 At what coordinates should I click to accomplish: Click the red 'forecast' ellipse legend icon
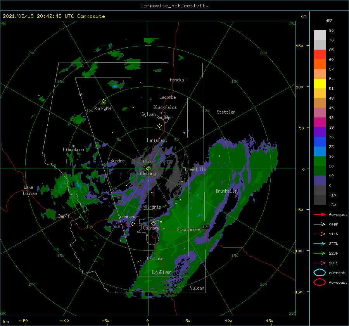tap(320, 282)
